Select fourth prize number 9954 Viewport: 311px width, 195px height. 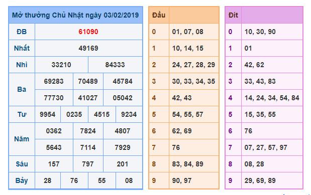coord(48,114)
